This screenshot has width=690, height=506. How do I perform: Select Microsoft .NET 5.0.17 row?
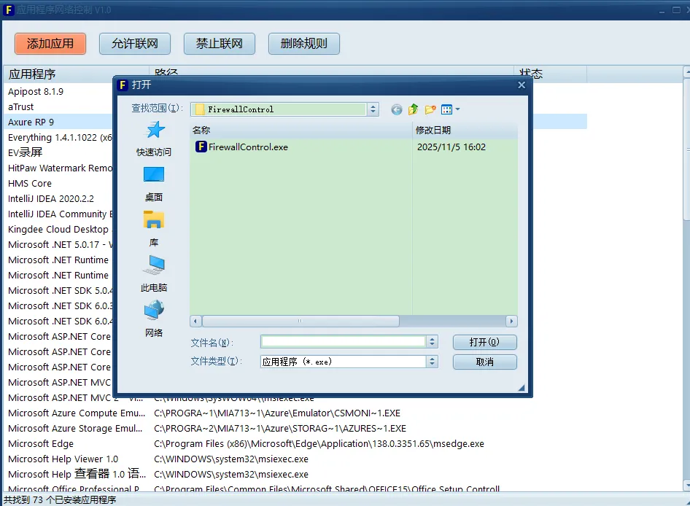60,245
